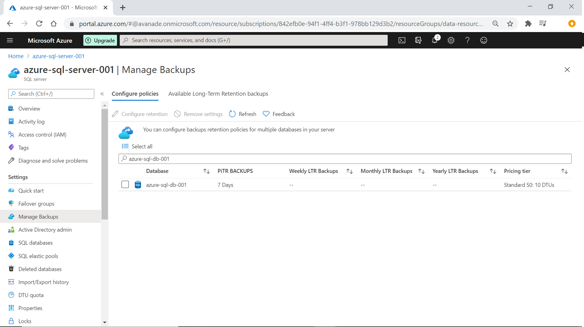Viewport: 584px width, 327px height.
Task: Open Directory and subscription filter icon
Action: pyautogui.click(x=418, y=40)
